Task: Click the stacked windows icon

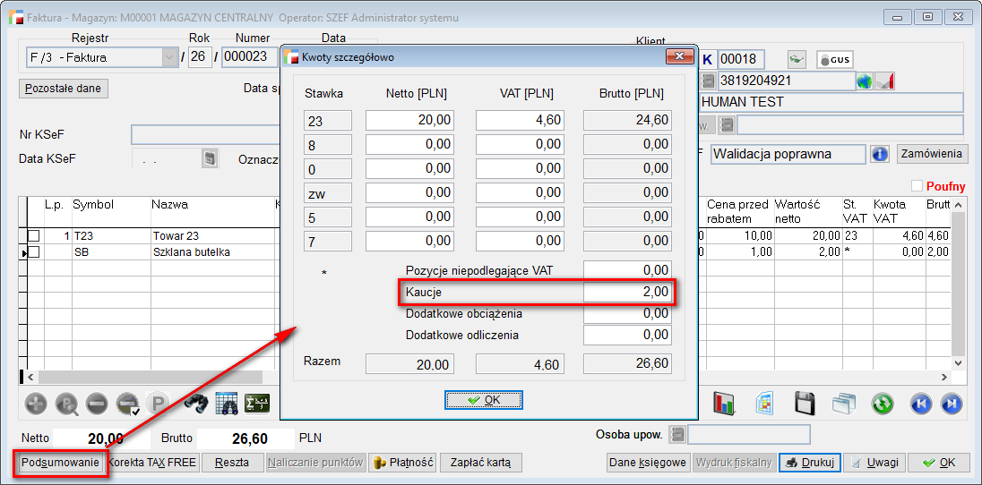Action: point(844,404)
